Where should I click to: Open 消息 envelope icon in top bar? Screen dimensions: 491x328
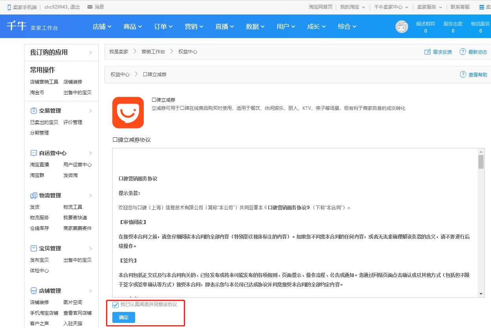[90, 7]
